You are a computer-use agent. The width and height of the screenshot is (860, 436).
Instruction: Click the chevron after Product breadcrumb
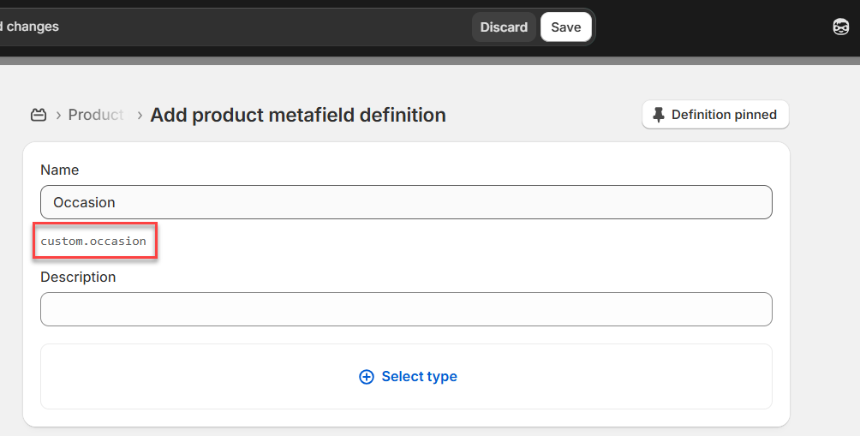click(140, 115)
